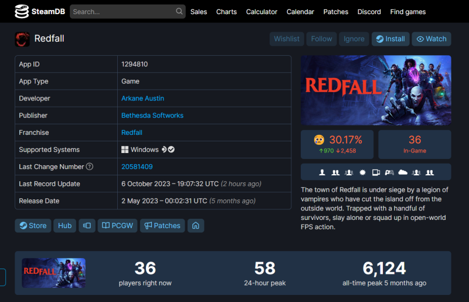The height and width of the screenshot is (302, 469).
Task: Click the search magnifier icon
Action: (x=179, y=12)
